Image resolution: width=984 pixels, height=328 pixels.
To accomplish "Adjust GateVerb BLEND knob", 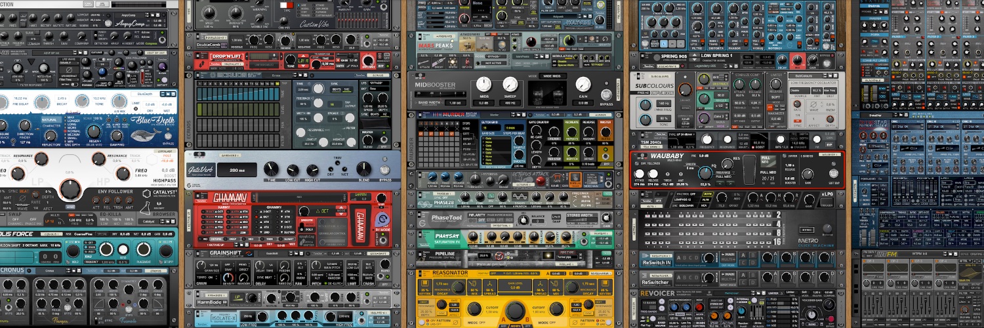I will point(363,168).
